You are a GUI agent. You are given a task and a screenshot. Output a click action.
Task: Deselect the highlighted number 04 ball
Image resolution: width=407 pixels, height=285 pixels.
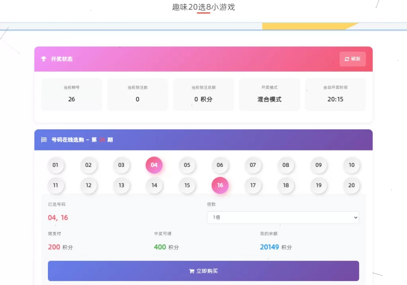[x=154, y=165]
